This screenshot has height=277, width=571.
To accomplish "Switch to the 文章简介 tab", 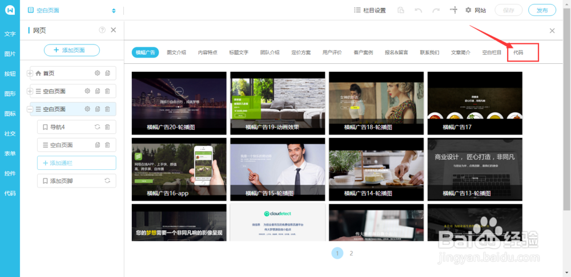I will [461, 52].
